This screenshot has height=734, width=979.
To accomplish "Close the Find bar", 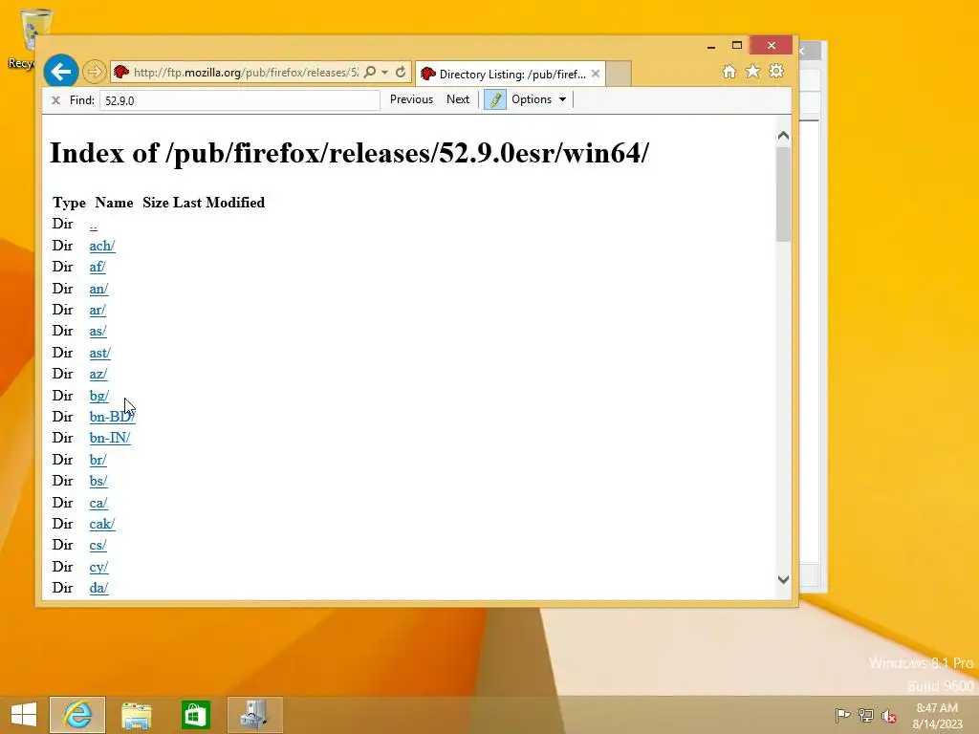I will 55,100.
